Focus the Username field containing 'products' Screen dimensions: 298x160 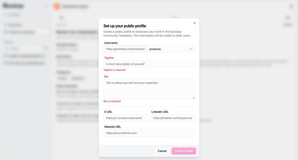168,49
